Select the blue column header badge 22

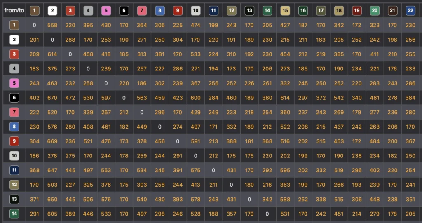(x=410, y=10)
